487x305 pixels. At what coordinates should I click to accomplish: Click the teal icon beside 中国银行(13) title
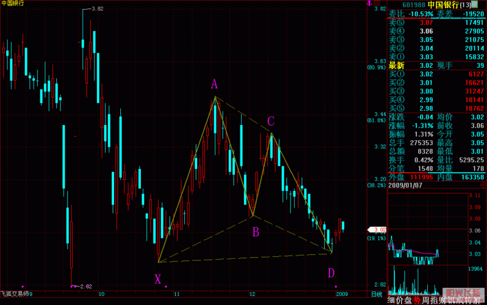(x=474, y=4)
